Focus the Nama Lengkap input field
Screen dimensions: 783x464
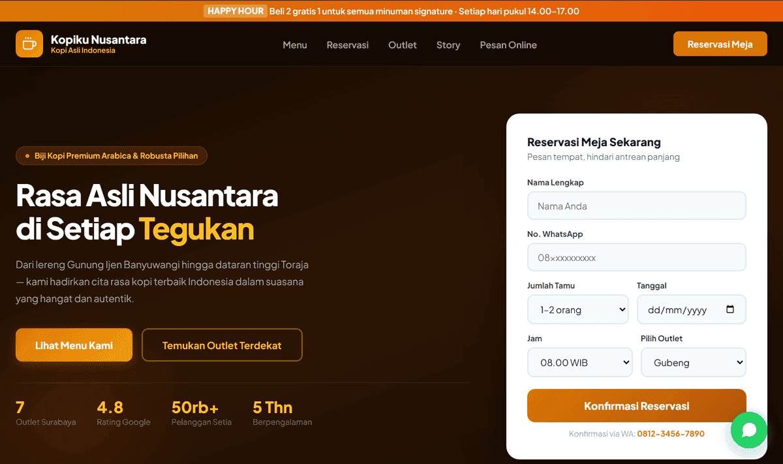click(637, 206)
